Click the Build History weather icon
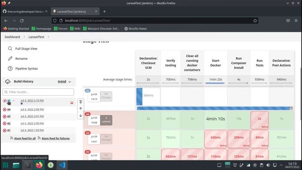Screen dimensions: 302x170 click(x=8, y=82)
